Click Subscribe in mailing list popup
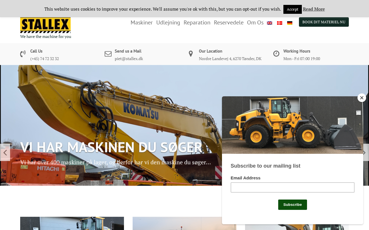369x230 pixels. 293,205
